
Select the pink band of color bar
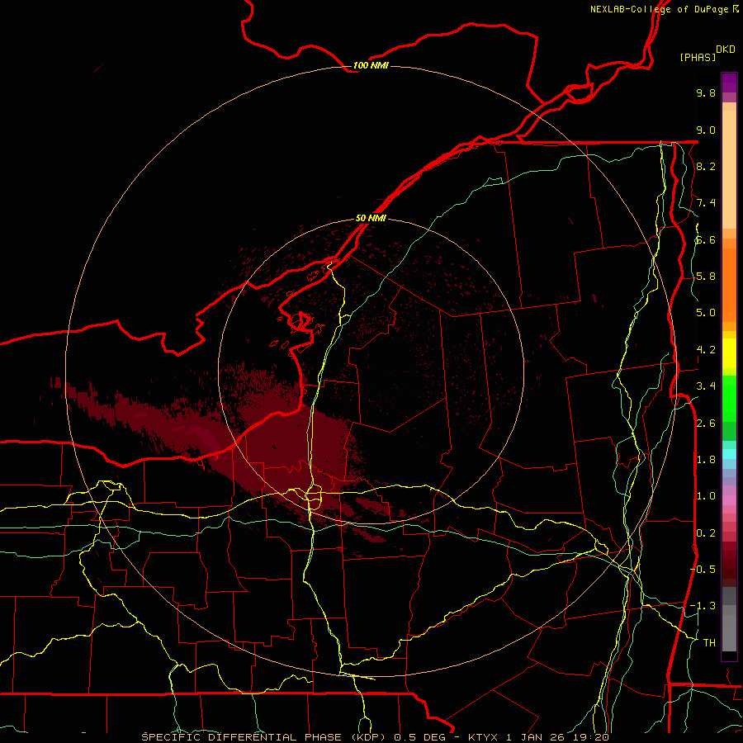[729, 500]
